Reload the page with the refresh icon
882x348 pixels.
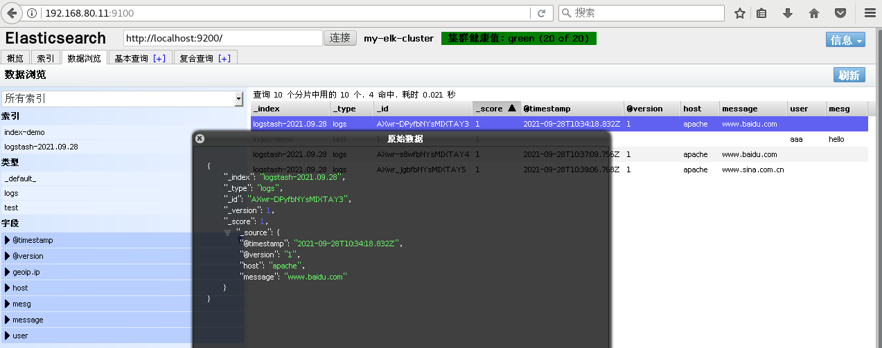541,13
